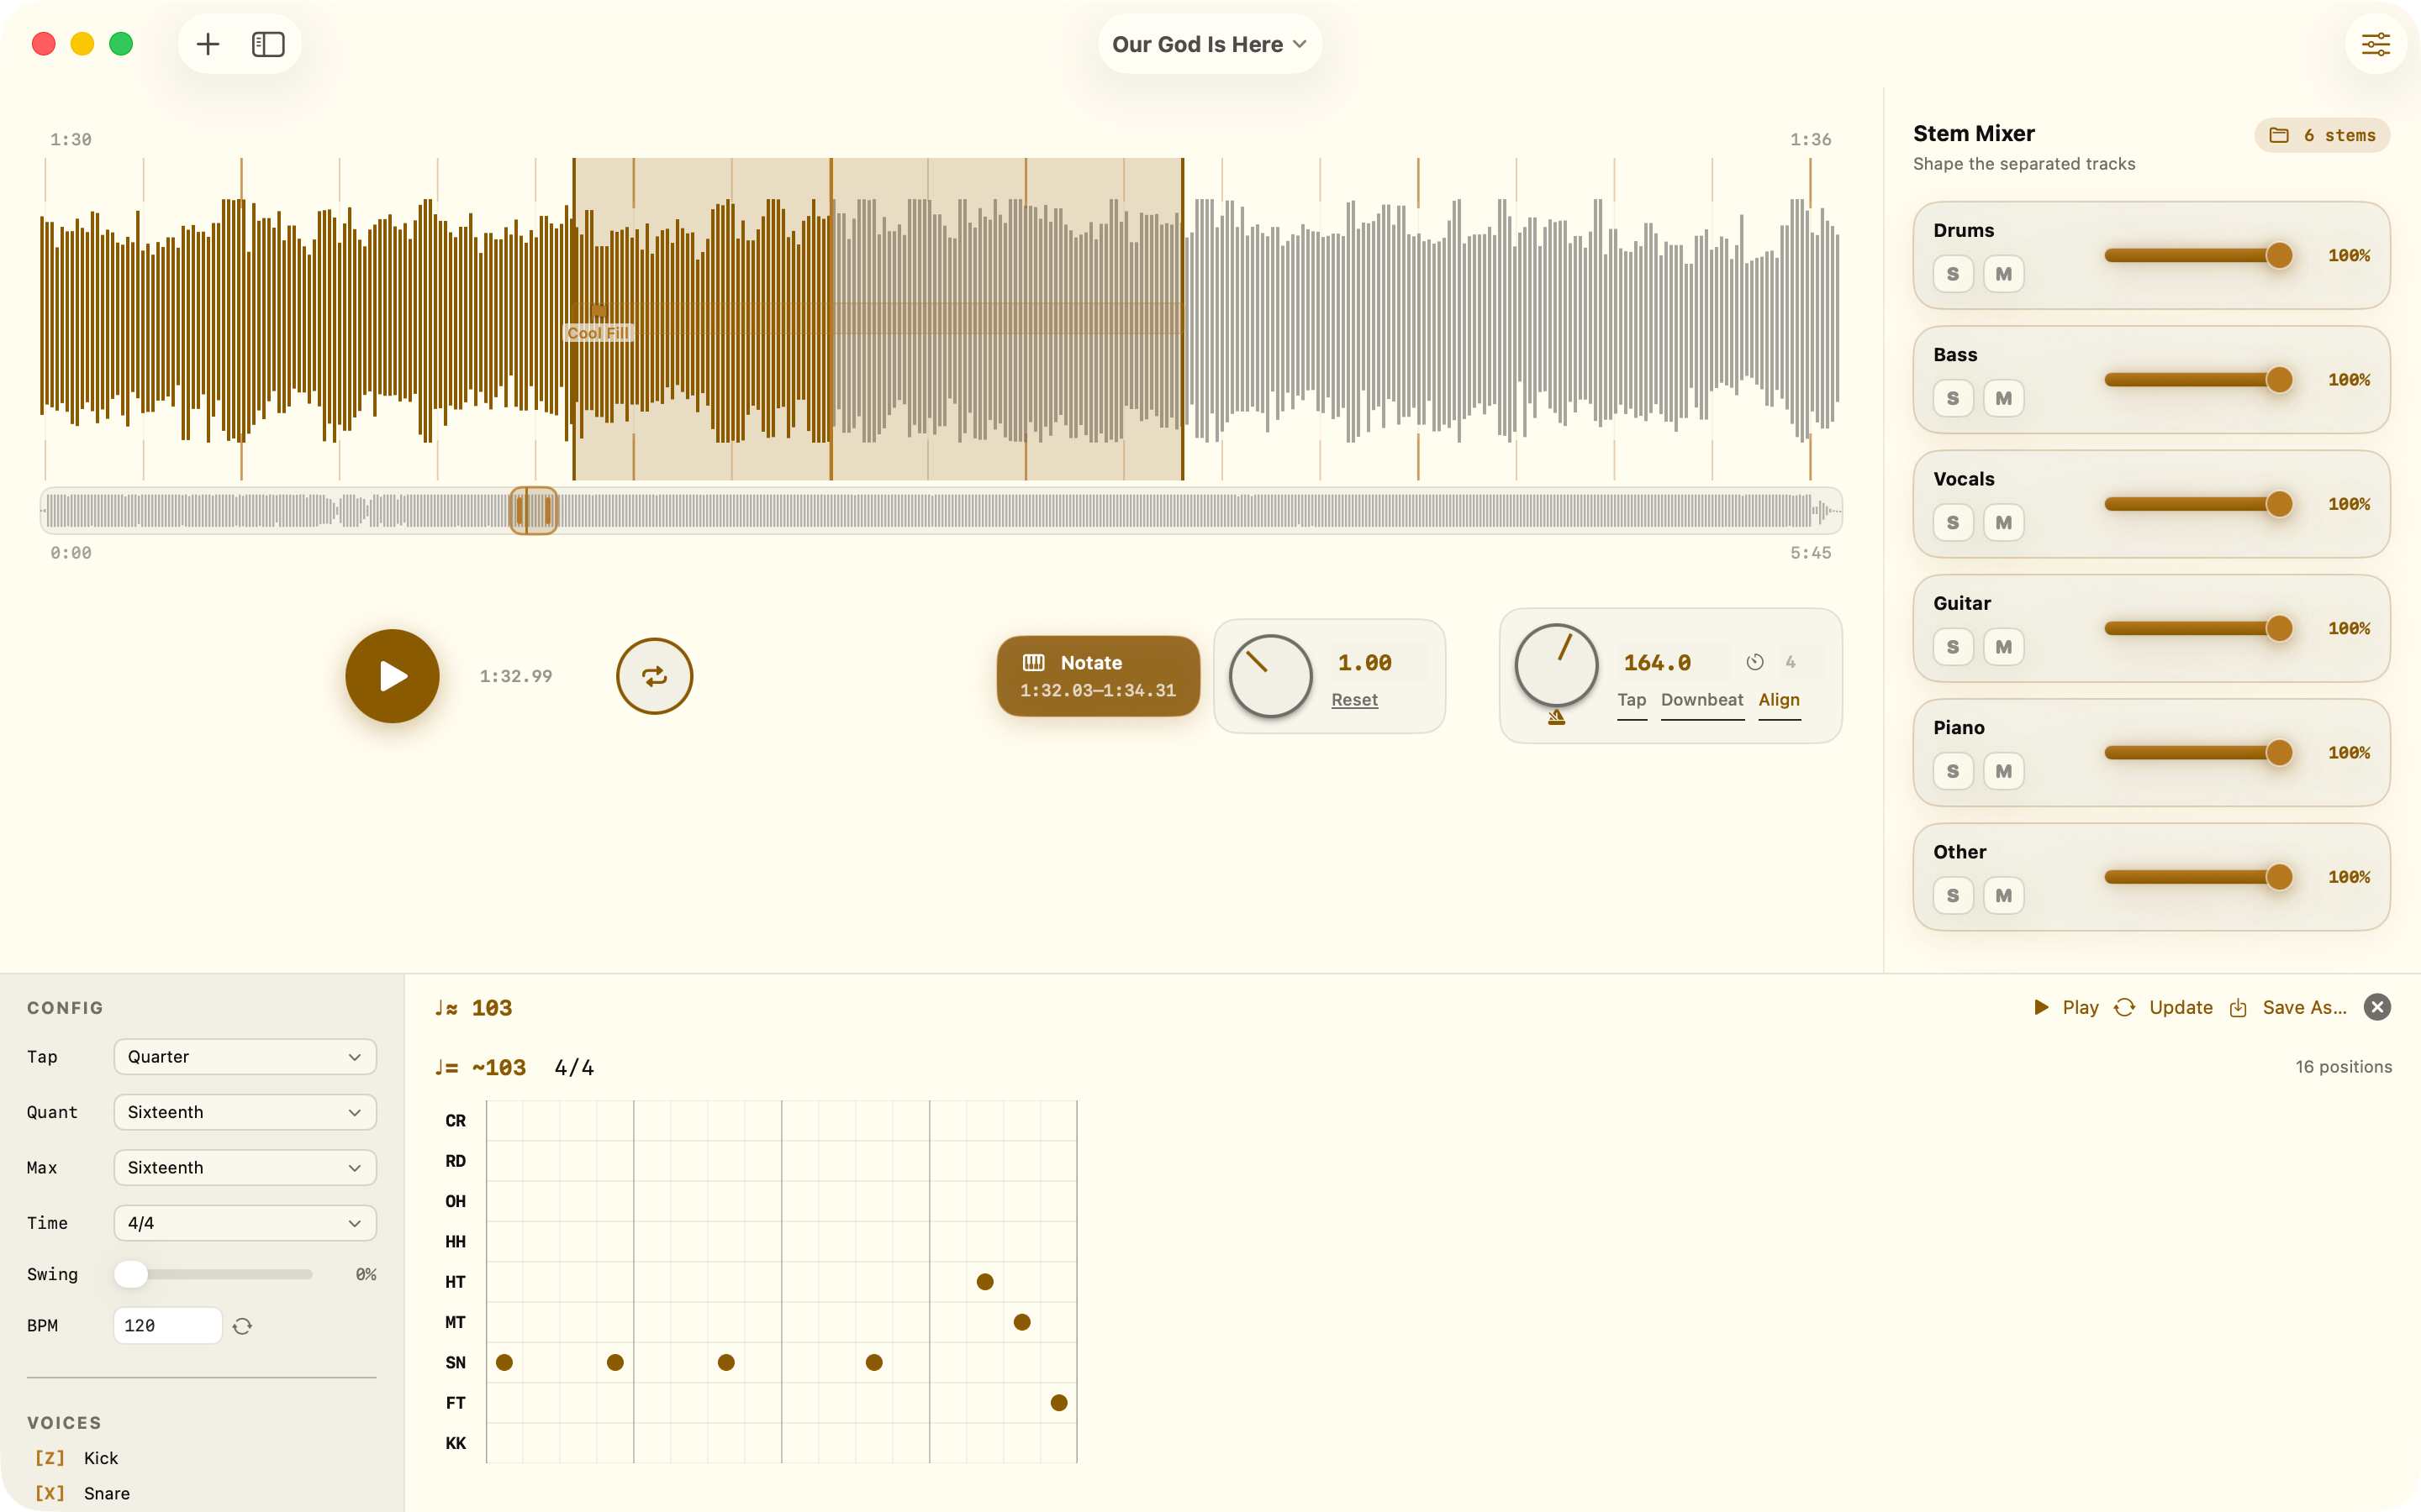Solo the Other stem
Image resolution: width=2421 pixels, height=1512 pixels.
click(x=1953, y=895)
